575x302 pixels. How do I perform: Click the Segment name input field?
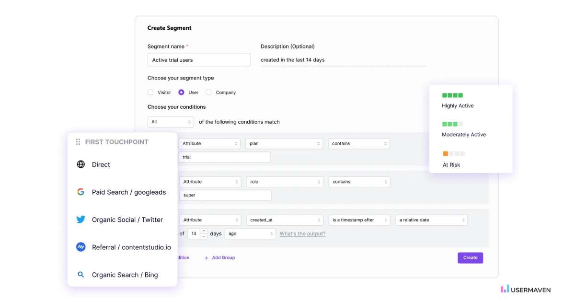[x=198, y=60]
